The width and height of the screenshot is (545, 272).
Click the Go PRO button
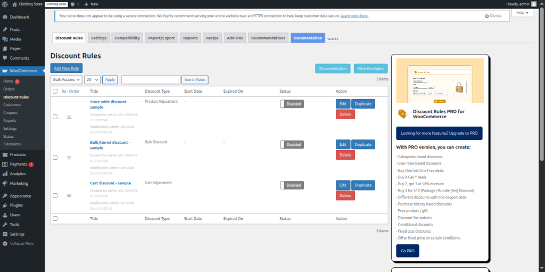click(407, 251)
